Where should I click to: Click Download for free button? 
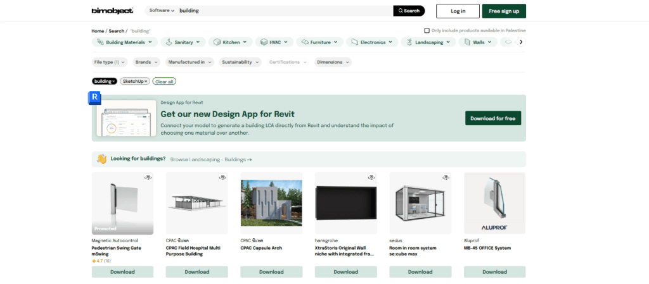tap(493, 118)
